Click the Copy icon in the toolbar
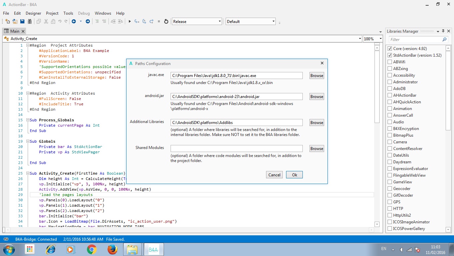This screenshot has width=454, height=256. (x=39, y=21)
